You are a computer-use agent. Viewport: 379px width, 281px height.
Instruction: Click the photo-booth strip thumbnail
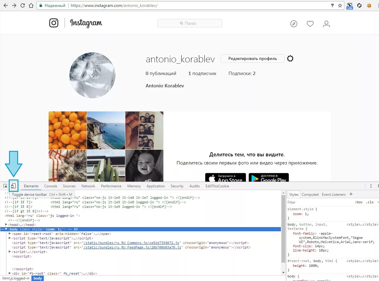click(x=144, y=130)
